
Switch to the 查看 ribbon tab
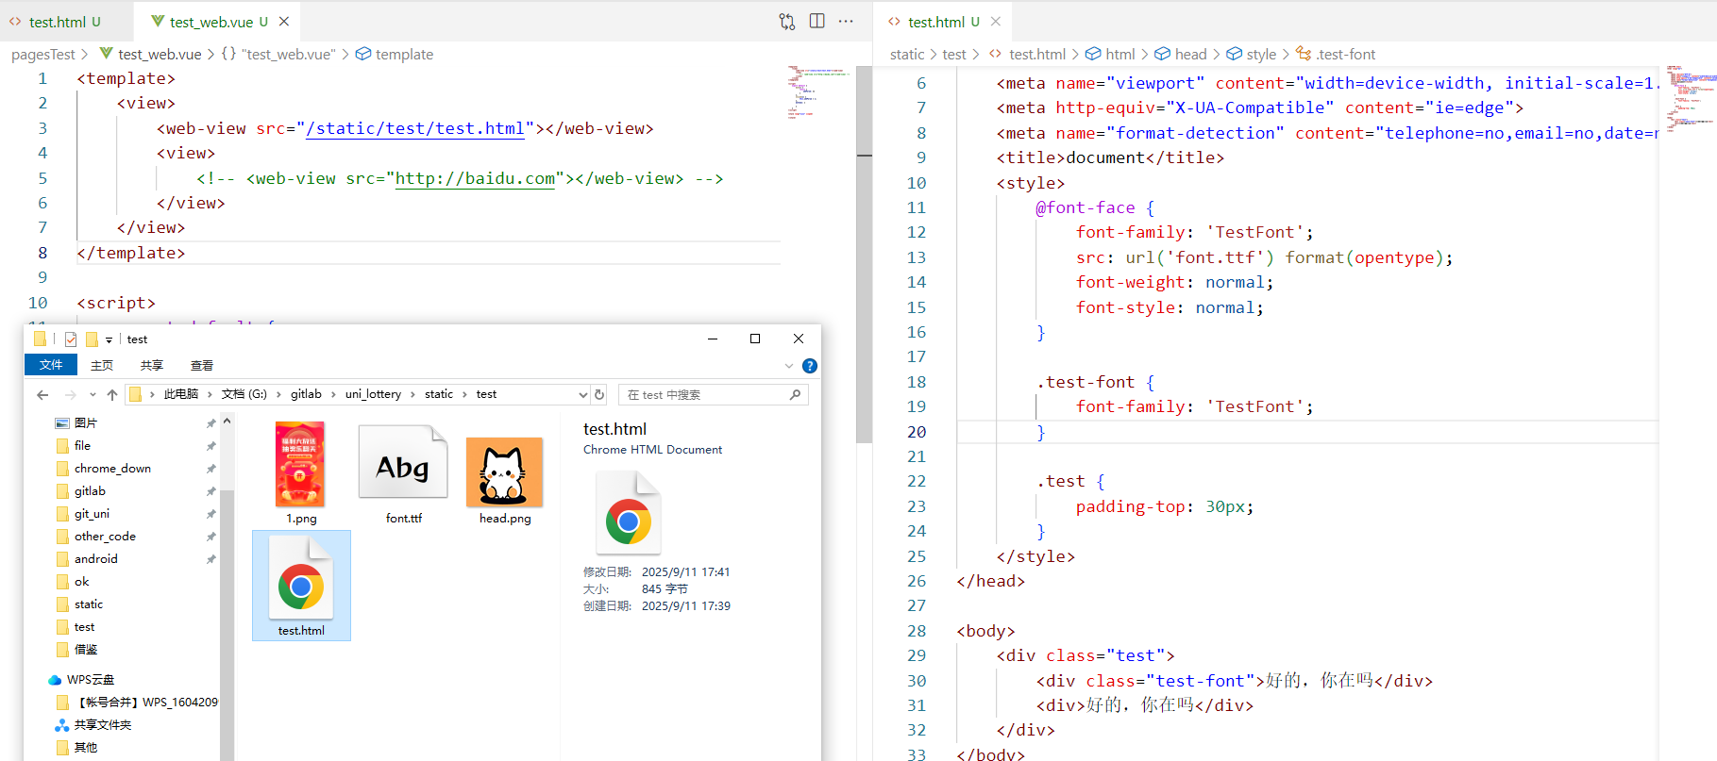pos(201,366)
